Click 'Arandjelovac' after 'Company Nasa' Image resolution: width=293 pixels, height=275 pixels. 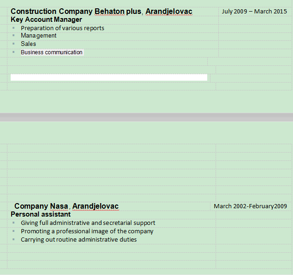coord(96,206)
